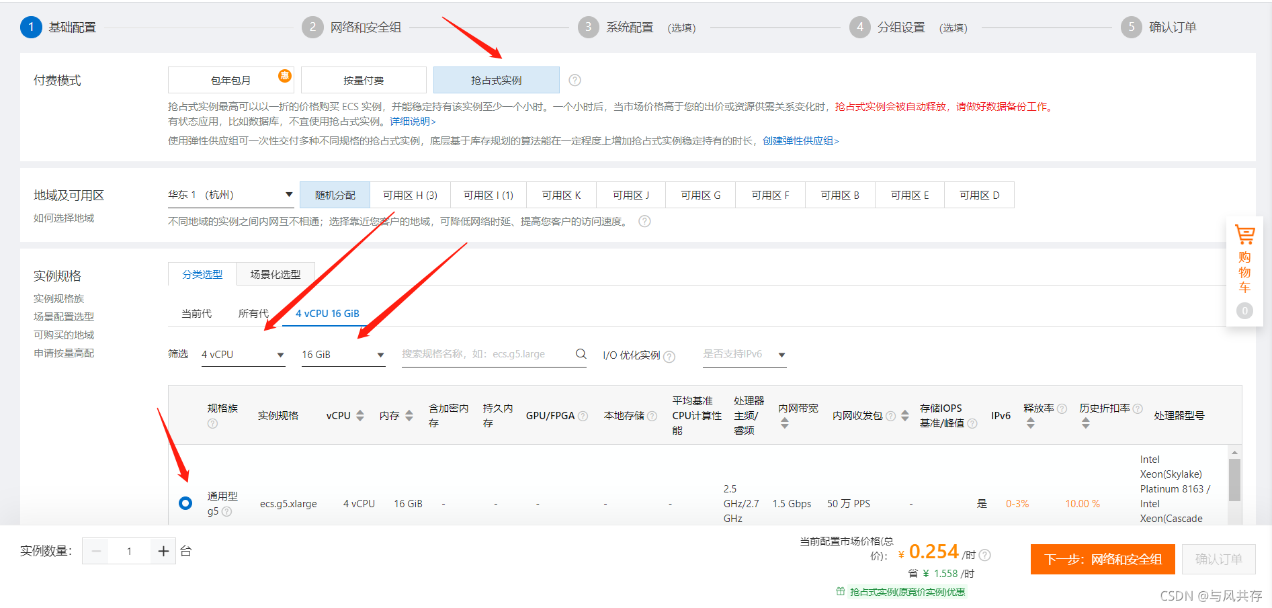Open region dropdown 华东 1 (杭州)
This screenshot has height=608, width=1272.
tap(230, 195)
